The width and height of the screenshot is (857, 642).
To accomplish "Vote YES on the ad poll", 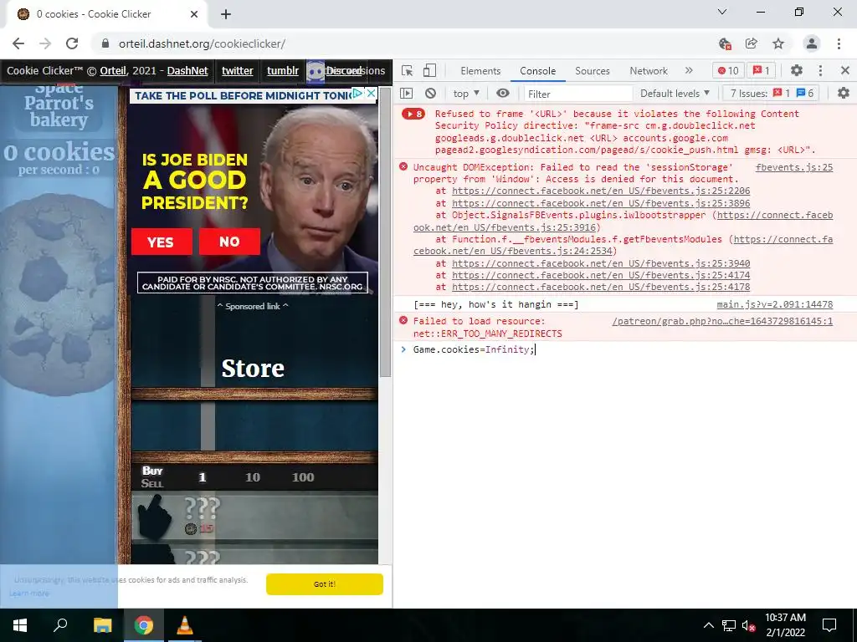I will click(162, 242).
